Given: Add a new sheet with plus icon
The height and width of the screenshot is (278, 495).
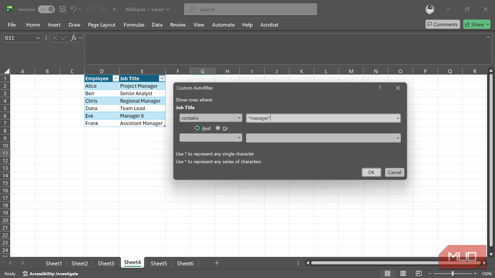Looking at the screenshot, I should pos(217,263).
